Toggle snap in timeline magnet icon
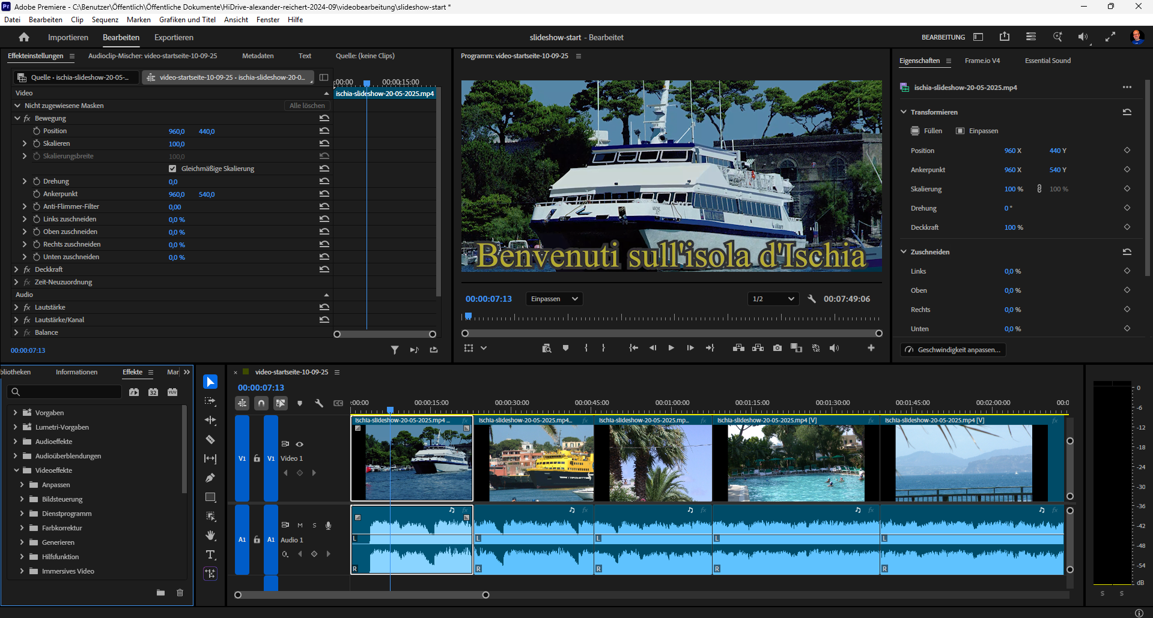Image resolution: width=1153 pixels, height=618 pixels. click(261, 403)
